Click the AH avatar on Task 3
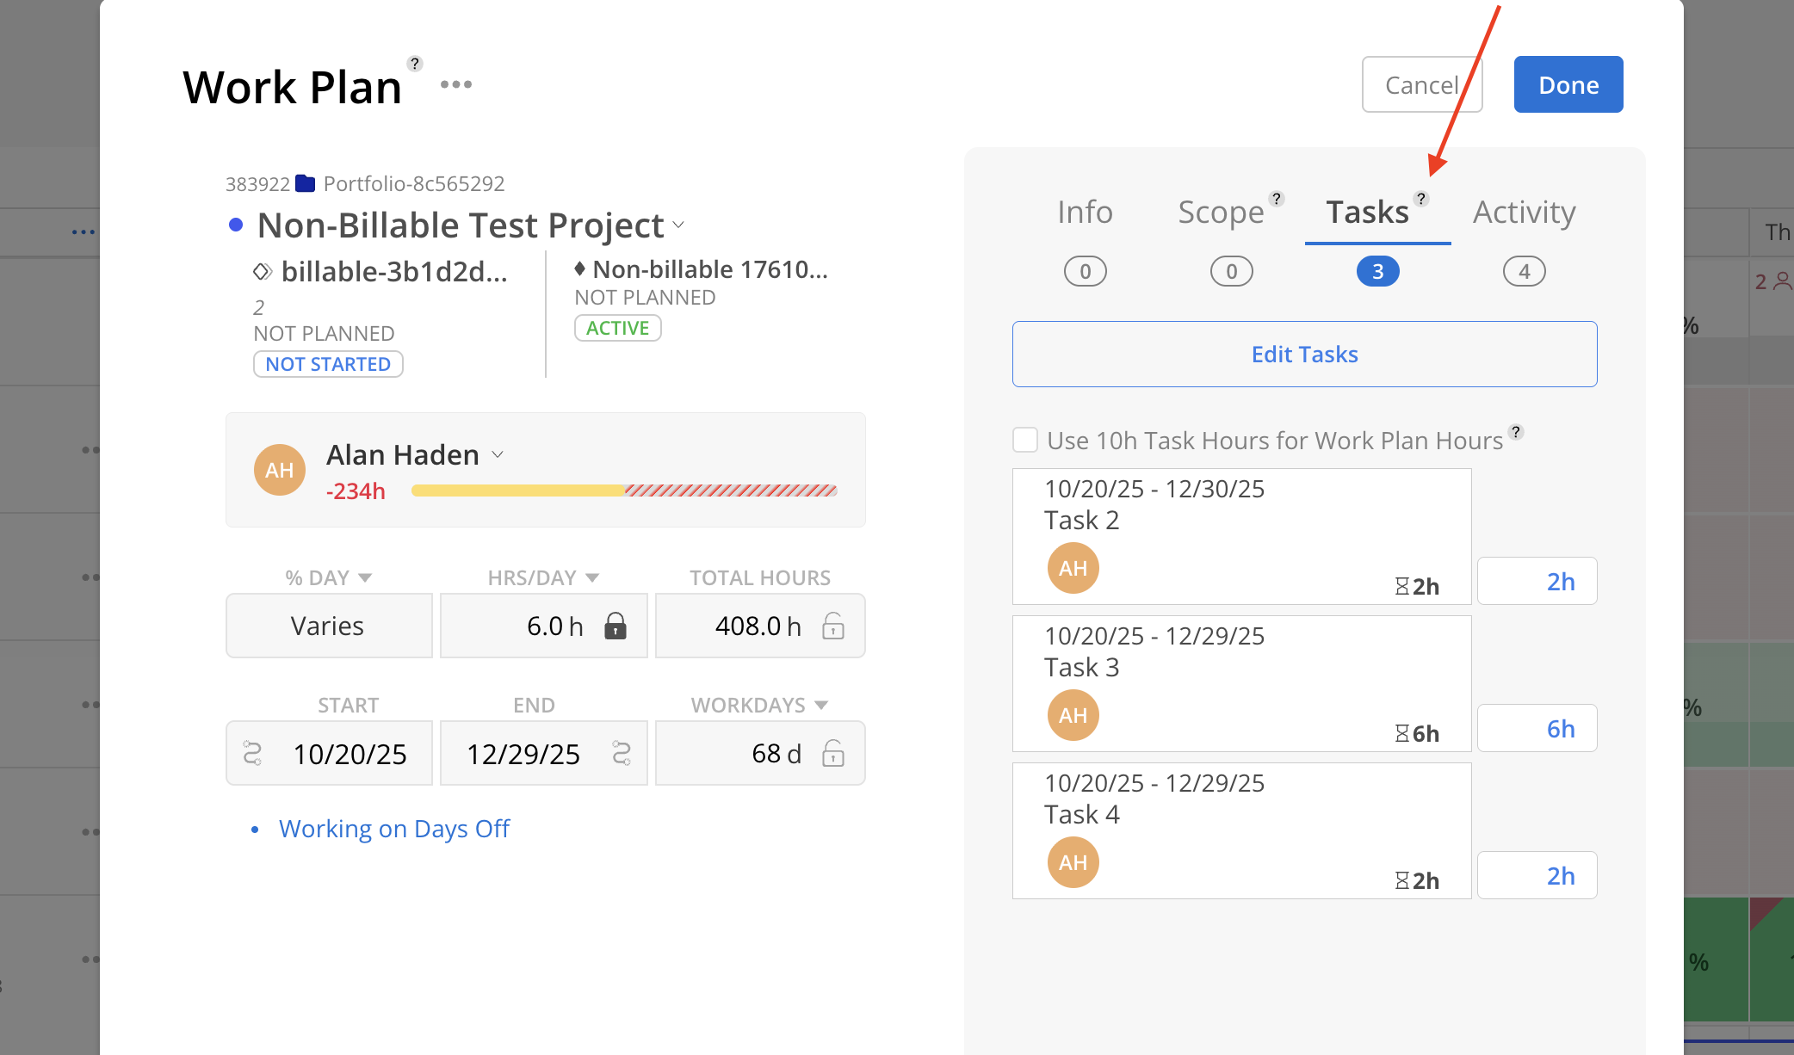Image resolution: width=1794 pixels, height=1055 pixels. [1073, 715]
